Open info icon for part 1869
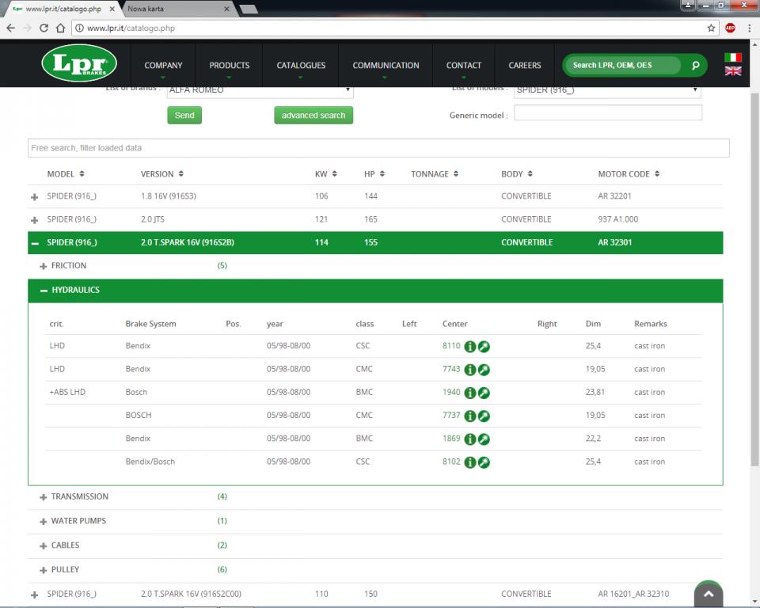 [469, 439]
